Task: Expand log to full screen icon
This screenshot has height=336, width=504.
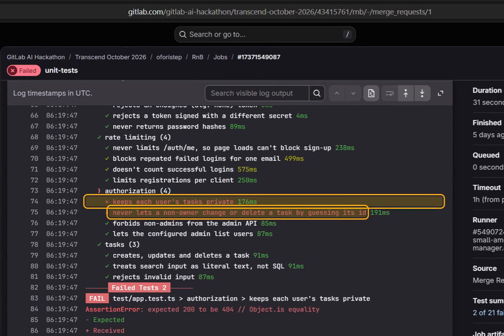Action: tap(441, 93)
